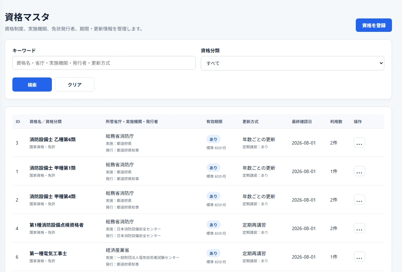Click 2026-08-01 date in 甲種第4類 row

304,200
